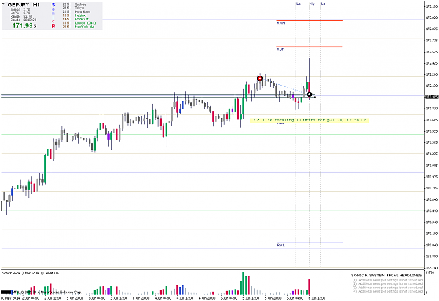Click the Tokyo session time row
The image size is (439, 301).
(73, 8)
